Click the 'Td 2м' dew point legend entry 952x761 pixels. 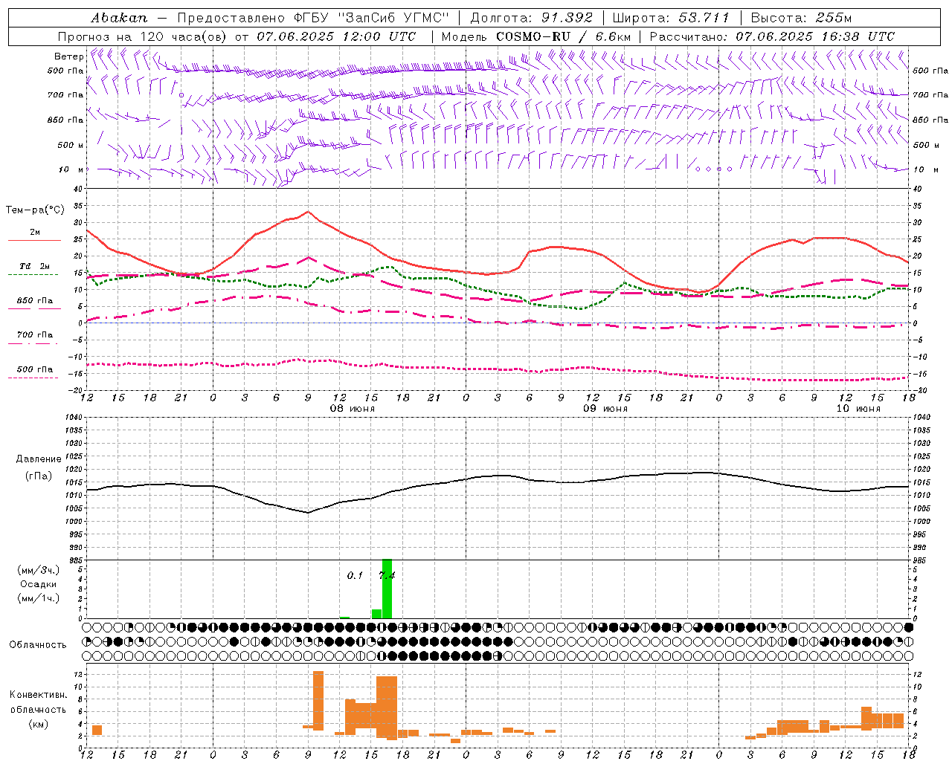click(35, 266)
